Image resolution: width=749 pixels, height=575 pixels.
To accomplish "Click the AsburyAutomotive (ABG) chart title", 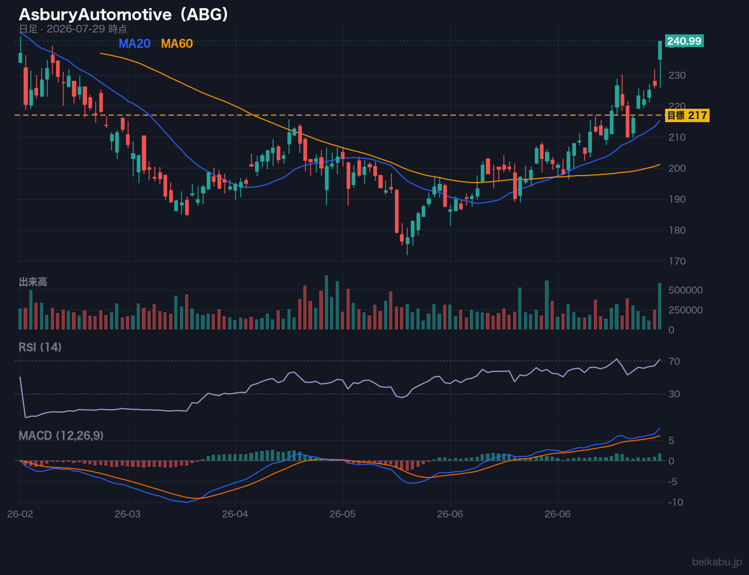I will (x=124, y=15).
